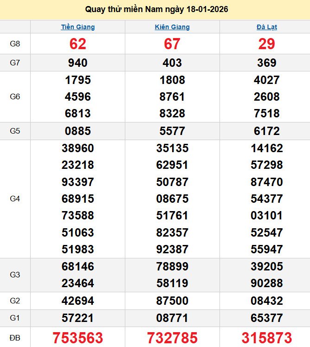The height and width of the screenshot is (347, 310).
Task: Click Kiên Giang special prize number 732785
Action: tap(172, 338)
